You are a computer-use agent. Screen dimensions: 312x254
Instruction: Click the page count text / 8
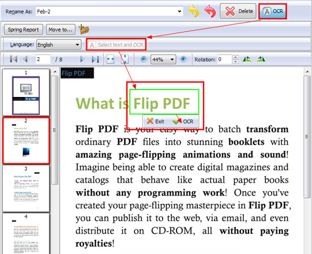[58, 60]
